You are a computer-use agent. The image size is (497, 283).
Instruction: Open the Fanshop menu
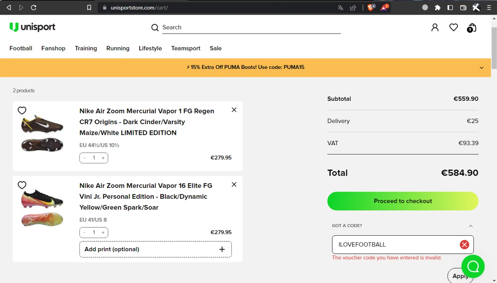[53, 48]
